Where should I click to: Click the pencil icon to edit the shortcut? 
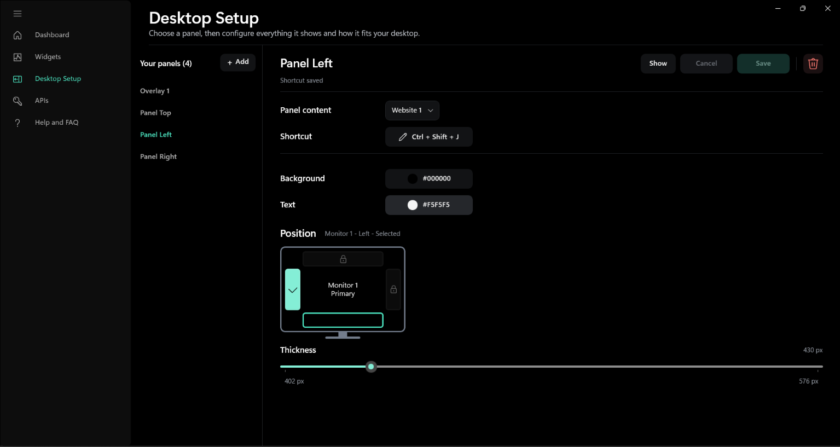[403, 137]
